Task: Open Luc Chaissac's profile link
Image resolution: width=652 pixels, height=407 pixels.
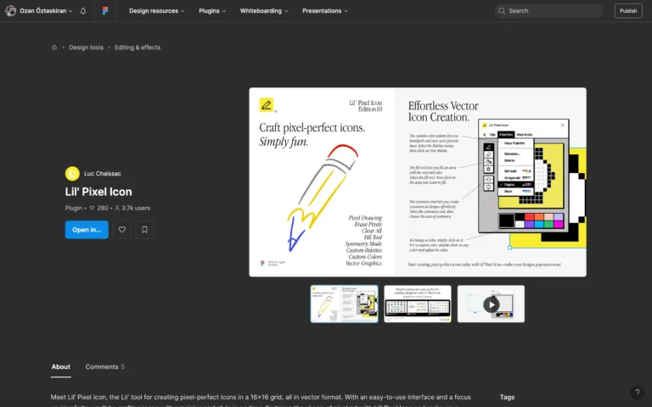Action: click(102, 174)
